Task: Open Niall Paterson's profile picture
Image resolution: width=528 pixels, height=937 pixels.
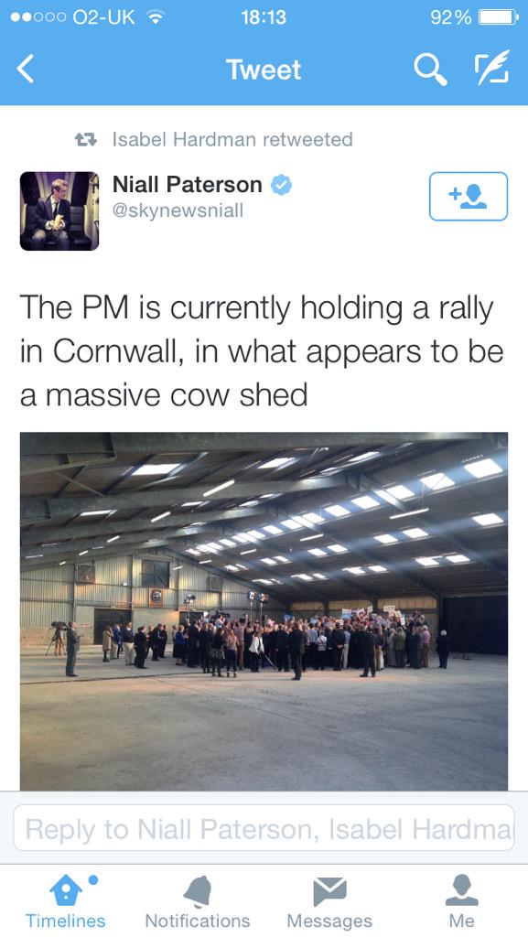Action: pyautogui.click(x=59, y=211)
